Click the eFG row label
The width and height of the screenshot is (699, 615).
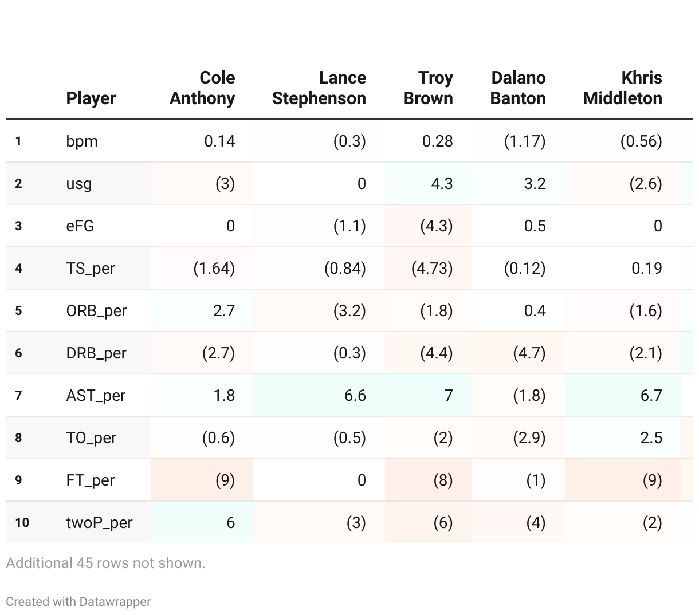(x=80, y=226)
